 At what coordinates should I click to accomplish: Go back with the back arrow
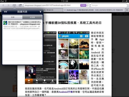coord(3,5)
